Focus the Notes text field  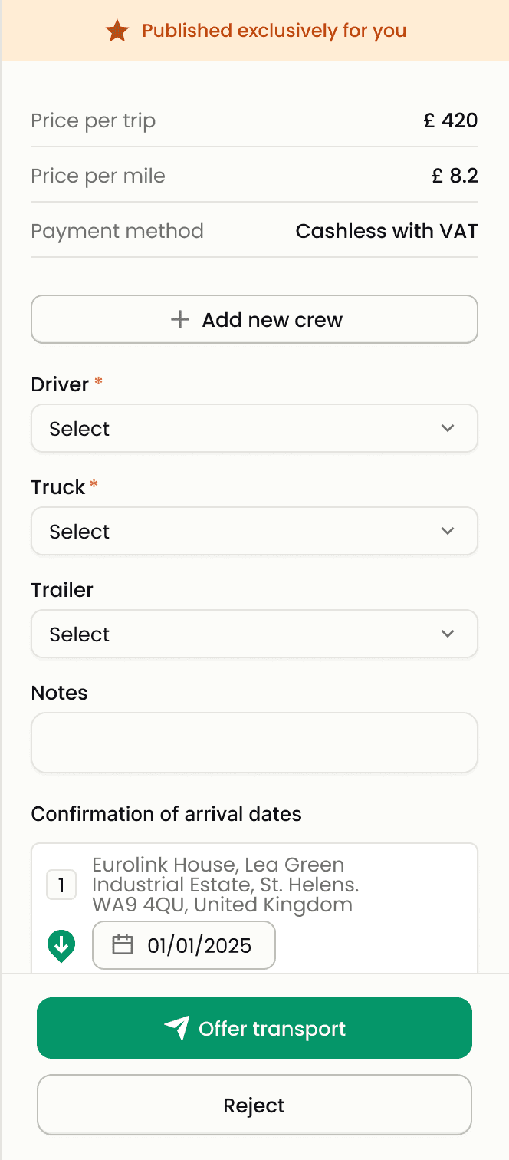(254, 743)
